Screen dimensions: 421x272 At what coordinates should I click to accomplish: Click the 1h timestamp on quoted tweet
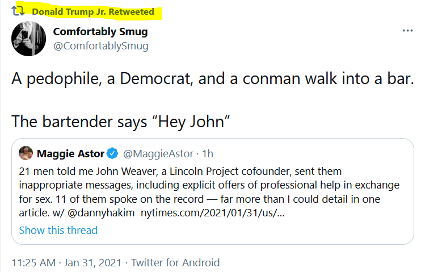tap(208, 154)
